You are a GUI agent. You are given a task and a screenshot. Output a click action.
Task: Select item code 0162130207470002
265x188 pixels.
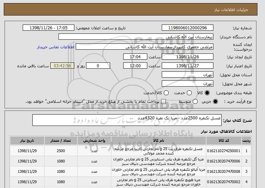pos(223,182)
